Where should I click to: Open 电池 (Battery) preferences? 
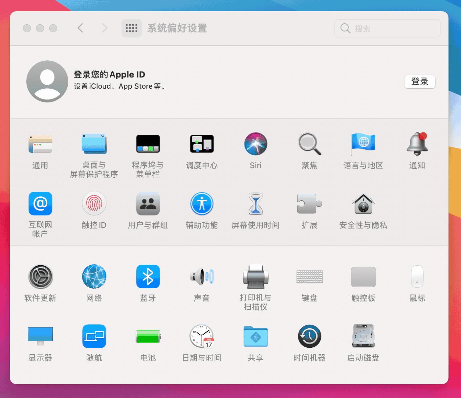point(148,336)
